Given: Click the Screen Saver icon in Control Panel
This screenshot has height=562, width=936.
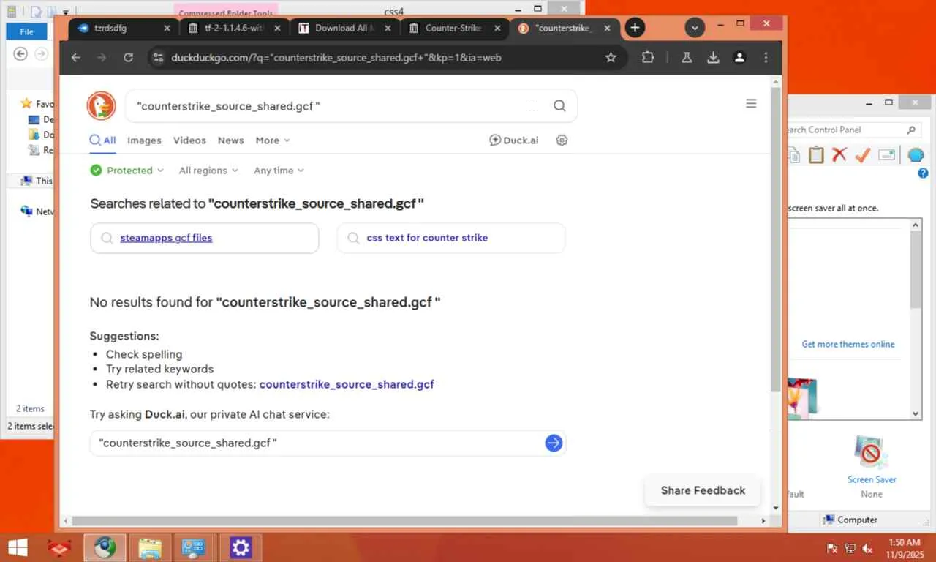Looking at the screenshot, I should pyautogui.click(x=871, y=454).
